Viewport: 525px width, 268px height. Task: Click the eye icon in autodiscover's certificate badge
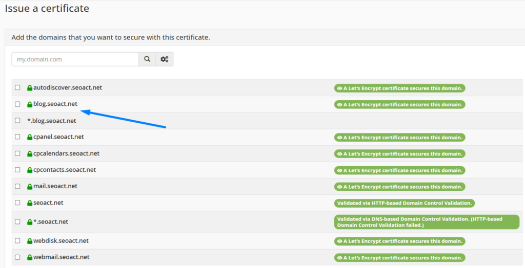pyautogui.click(x=339, y=88)
